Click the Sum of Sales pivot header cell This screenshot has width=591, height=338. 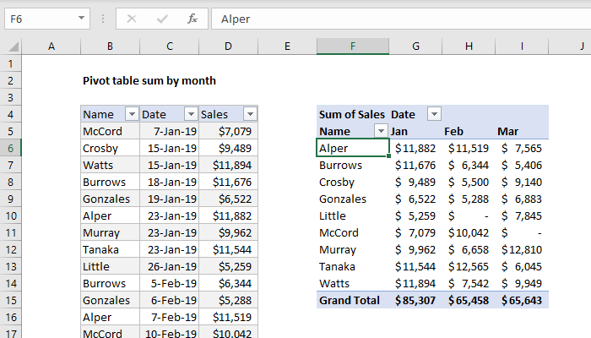coord(351,114)
